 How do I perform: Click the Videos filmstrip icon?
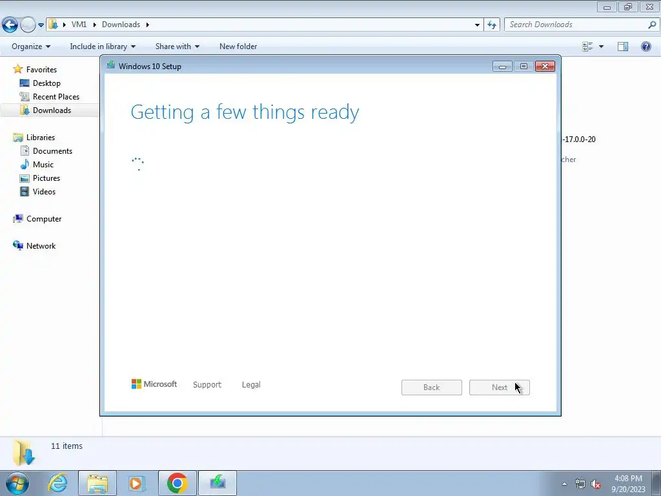point(25,191)
